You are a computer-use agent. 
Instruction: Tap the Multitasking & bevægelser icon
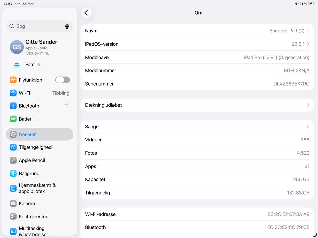13,231
